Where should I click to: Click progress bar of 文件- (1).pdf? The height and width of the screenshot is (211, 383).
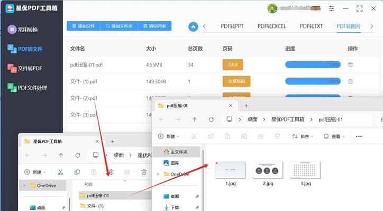313,81
